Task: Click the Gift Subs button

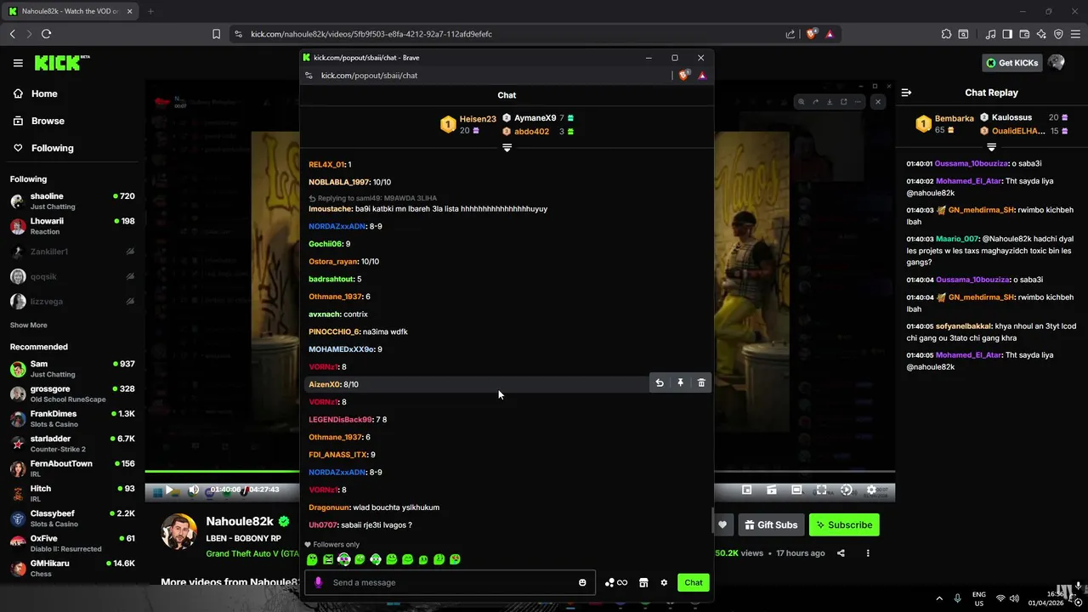Action: (x=771, y=524)
